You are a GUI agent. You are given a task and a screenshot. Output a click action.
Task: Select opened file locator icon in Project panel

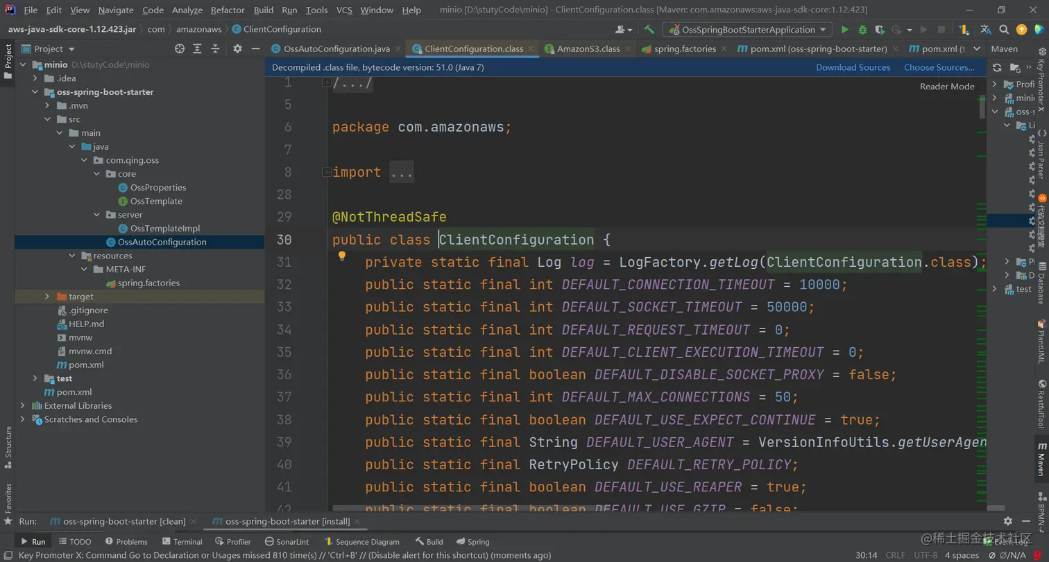pyautogui.click(x=180, y=49)
